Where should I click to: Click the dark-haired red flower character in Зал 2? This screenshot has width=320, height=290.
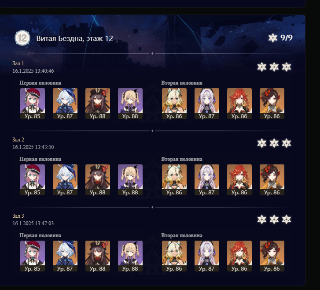(x=272, y=180)
